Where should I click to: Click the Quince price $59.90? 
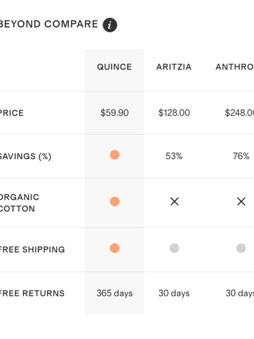(115, 113)
